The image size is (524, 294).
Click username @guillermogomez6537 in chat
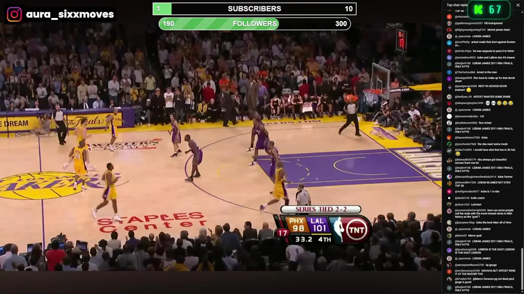pyautogui.click(x=469, y=23)
